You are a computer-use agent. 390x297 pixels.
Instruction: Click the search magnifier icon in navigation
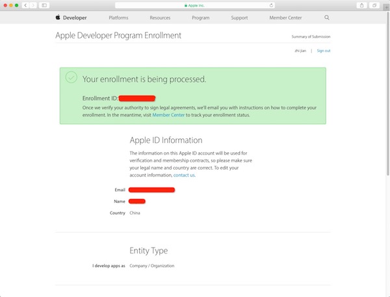pos(326,18)
